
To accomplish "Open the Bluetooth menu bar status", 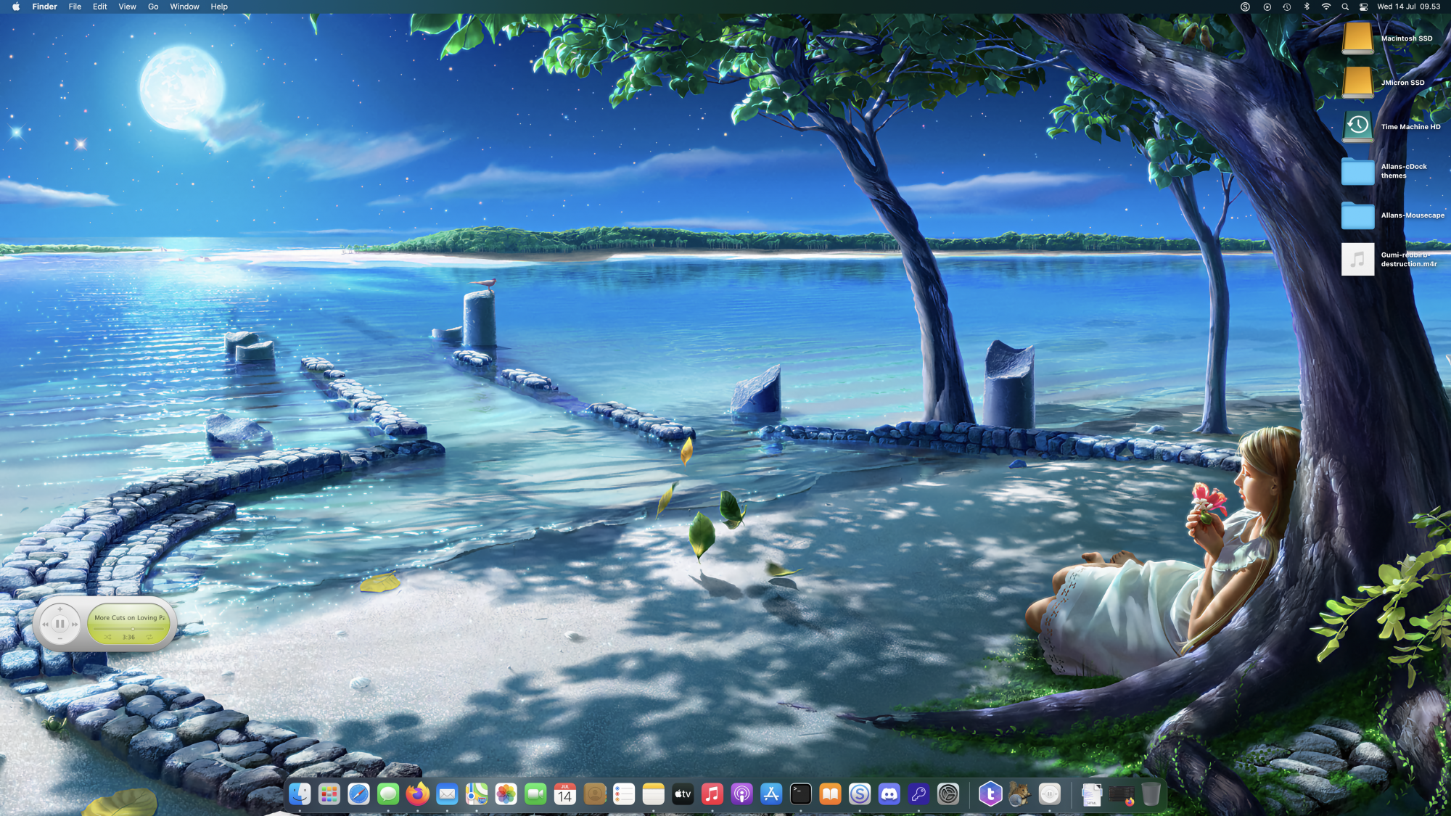I will tap(1307, 7).
